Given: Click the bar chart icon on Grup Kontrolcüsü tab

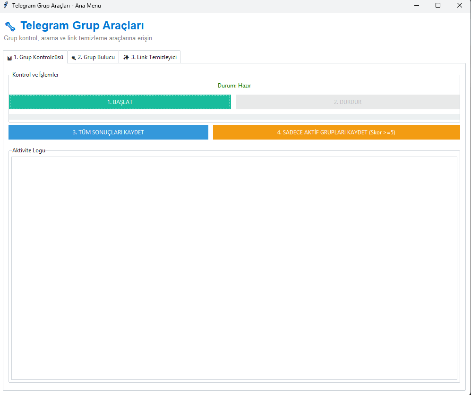Looking at the screenshot, I should coord(9,58).
